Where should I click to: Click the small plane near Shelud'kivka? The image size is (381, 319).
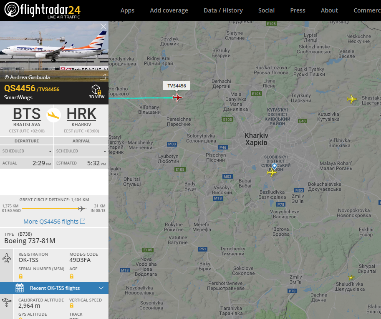[351, 277]
